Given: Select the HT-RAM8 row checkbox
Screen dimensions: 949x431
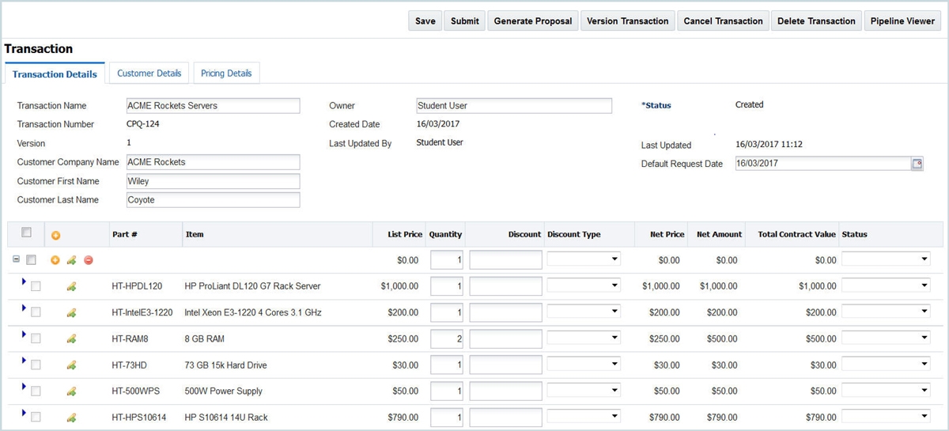Looking at the screenshot, I should tap(36, 338).
